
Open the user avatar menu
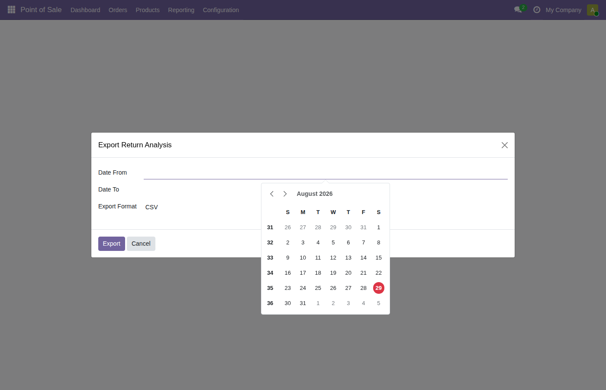point(593,10)
